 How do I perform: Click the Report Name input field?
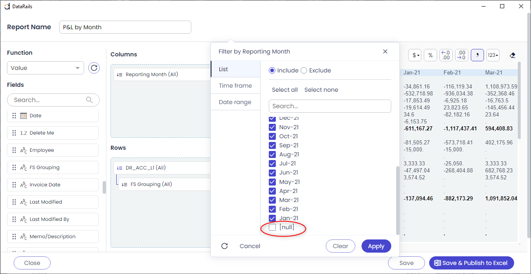[x=125, y=27]
